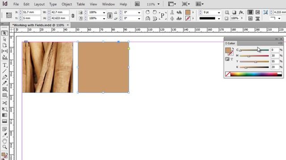Select the Rectangle Frame tool
286x160 pixels.
pos(4,89)
